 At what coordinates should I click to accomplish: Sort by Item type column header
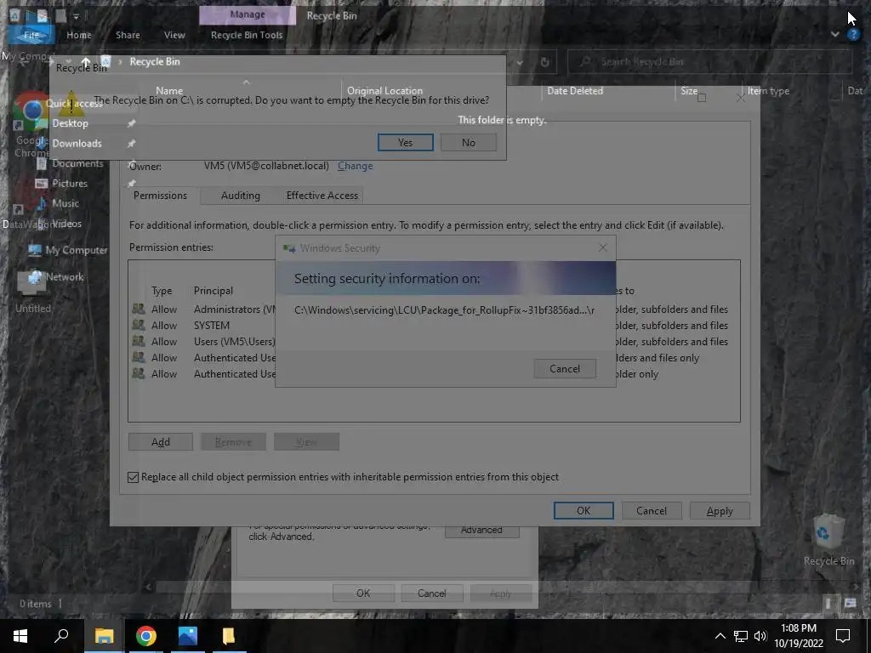click(768, 91)
